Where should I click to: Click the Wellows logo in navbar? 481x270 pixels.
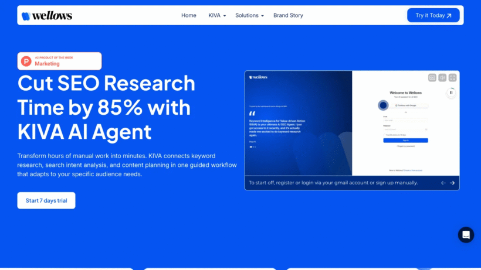[47, 16]
